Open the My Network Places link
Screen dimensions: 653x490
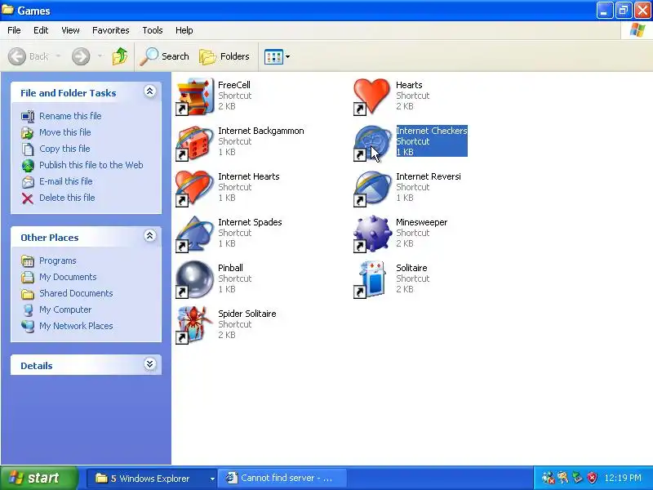pyautogui.click(x=76, y=326)
